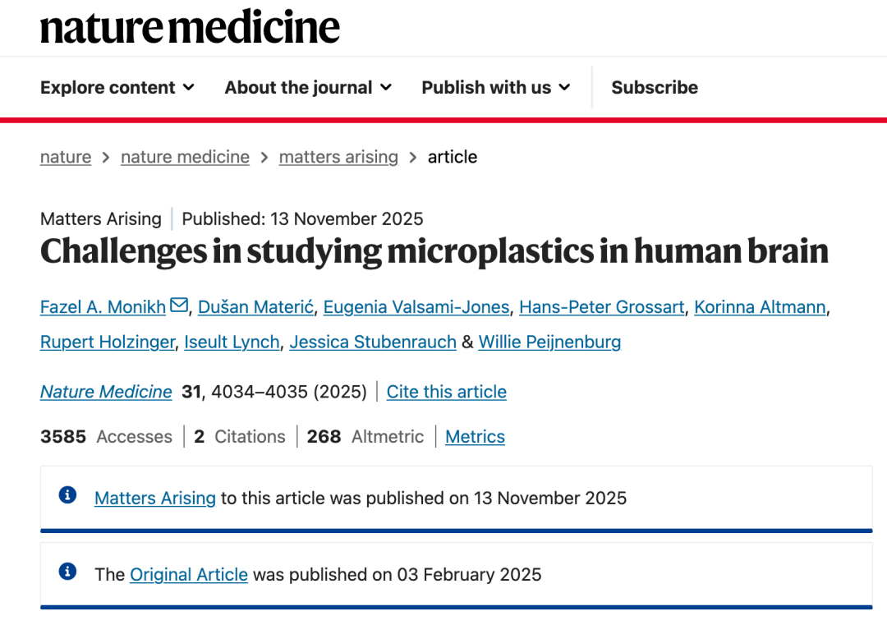Click the email envelope icon beside Fazel A. Monikh
This screenshot has width=887, height=625.
tap(179, 306)
